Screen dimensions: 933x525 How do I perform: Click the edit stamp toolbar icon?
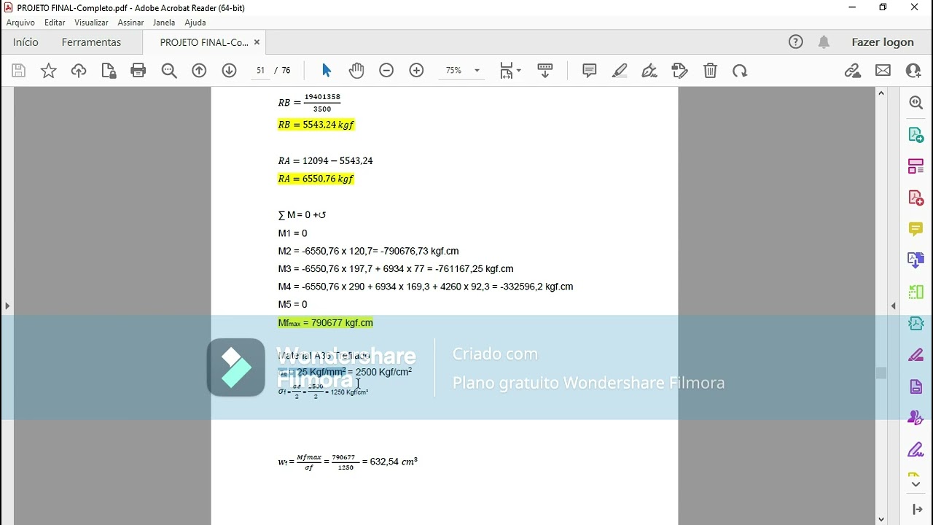coord(680,71)
